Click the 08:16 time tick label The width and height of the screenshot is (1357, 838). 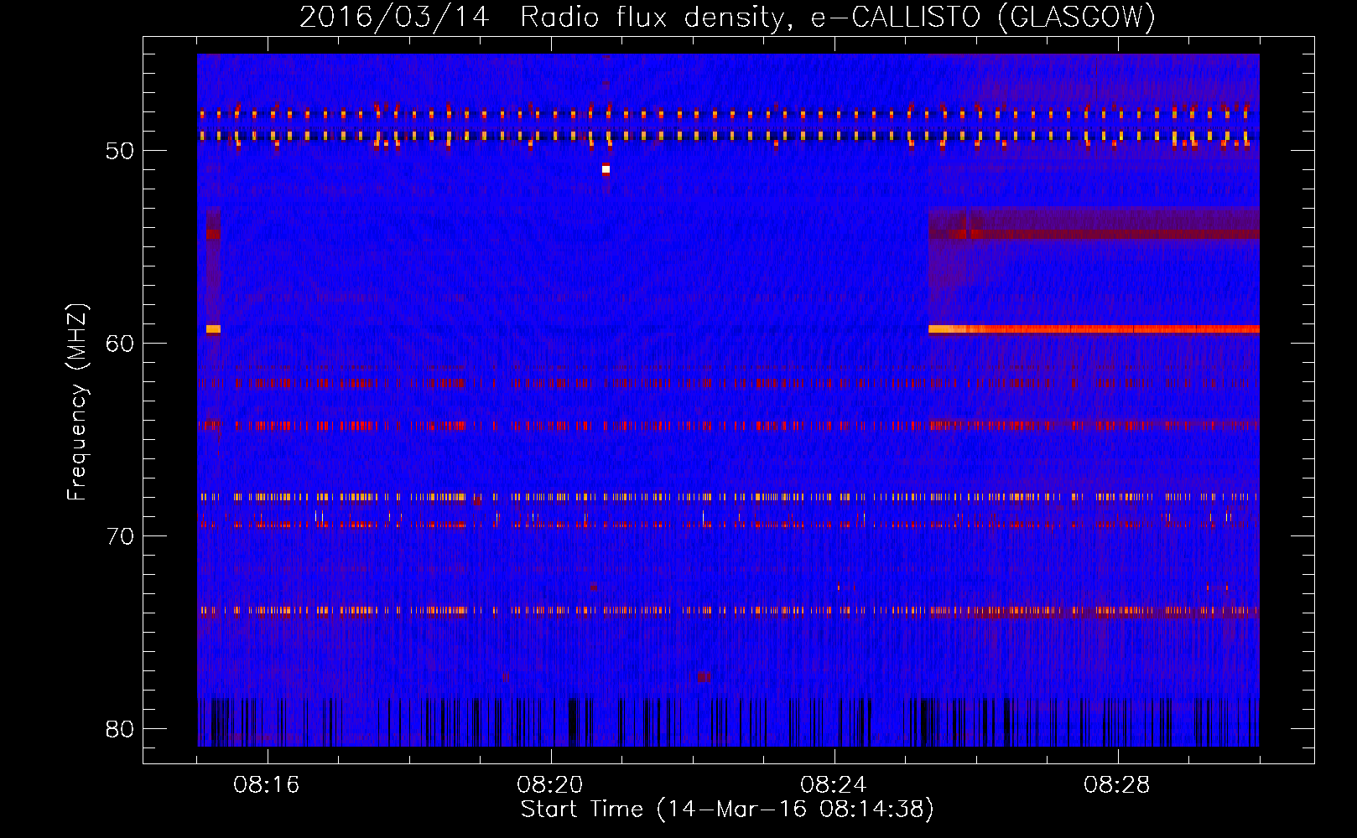tap(267, 785)
